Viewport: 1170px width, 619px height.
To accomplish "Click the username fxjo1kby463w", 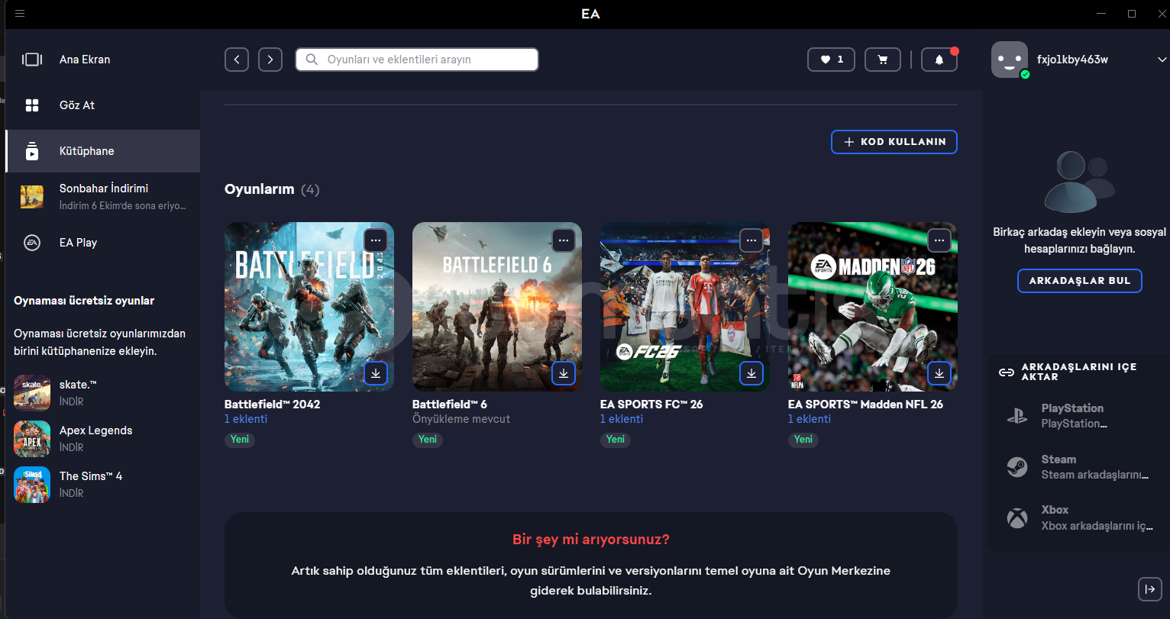I will point(1072,60).
